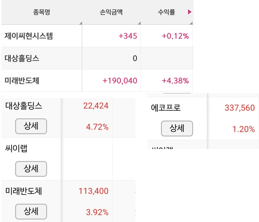Click the 113,400 value for 미래반도체
The width and height of the screenshot is (259, 222).
94,191
